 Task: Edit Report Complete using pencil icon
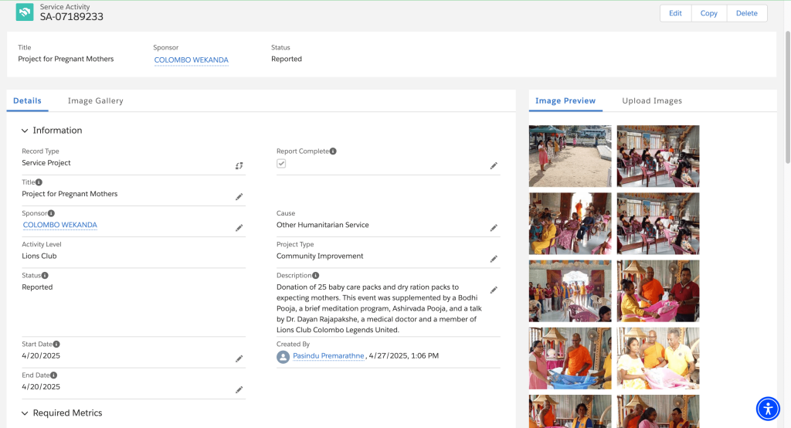point(494,165)
